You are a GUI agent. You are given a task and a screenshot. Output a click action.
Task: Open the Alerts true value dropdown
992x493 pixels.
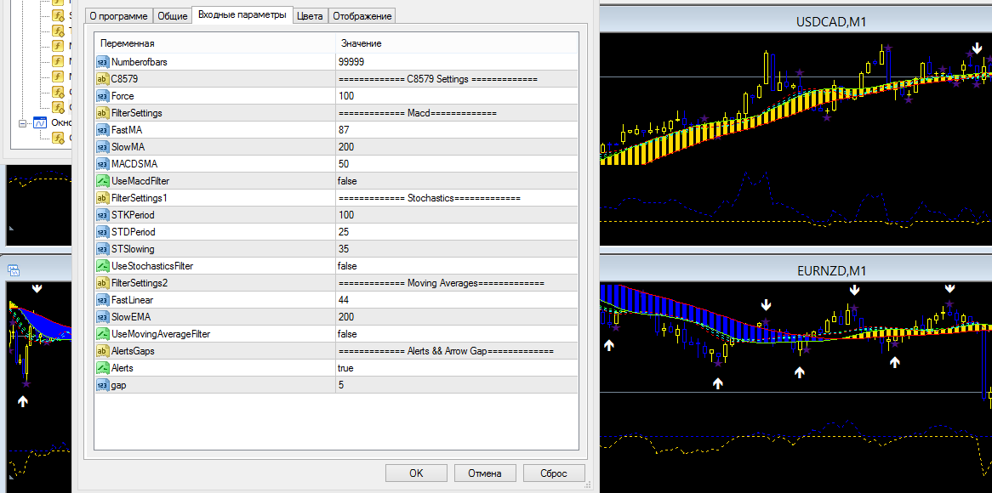(x=456, y=368)
